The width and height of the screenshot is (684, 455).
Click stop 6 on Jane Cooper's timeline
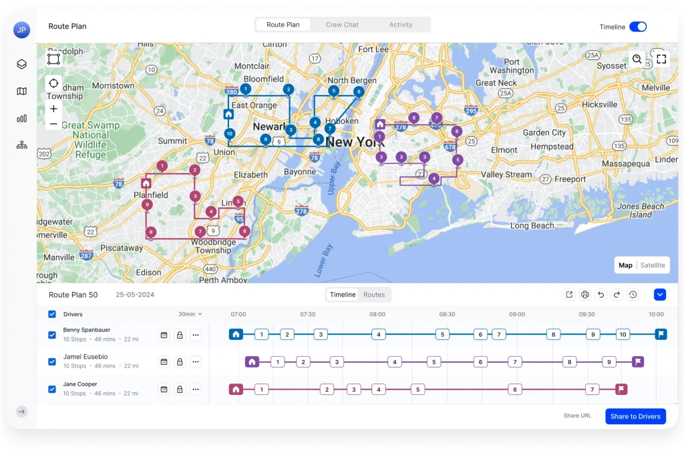515,389
